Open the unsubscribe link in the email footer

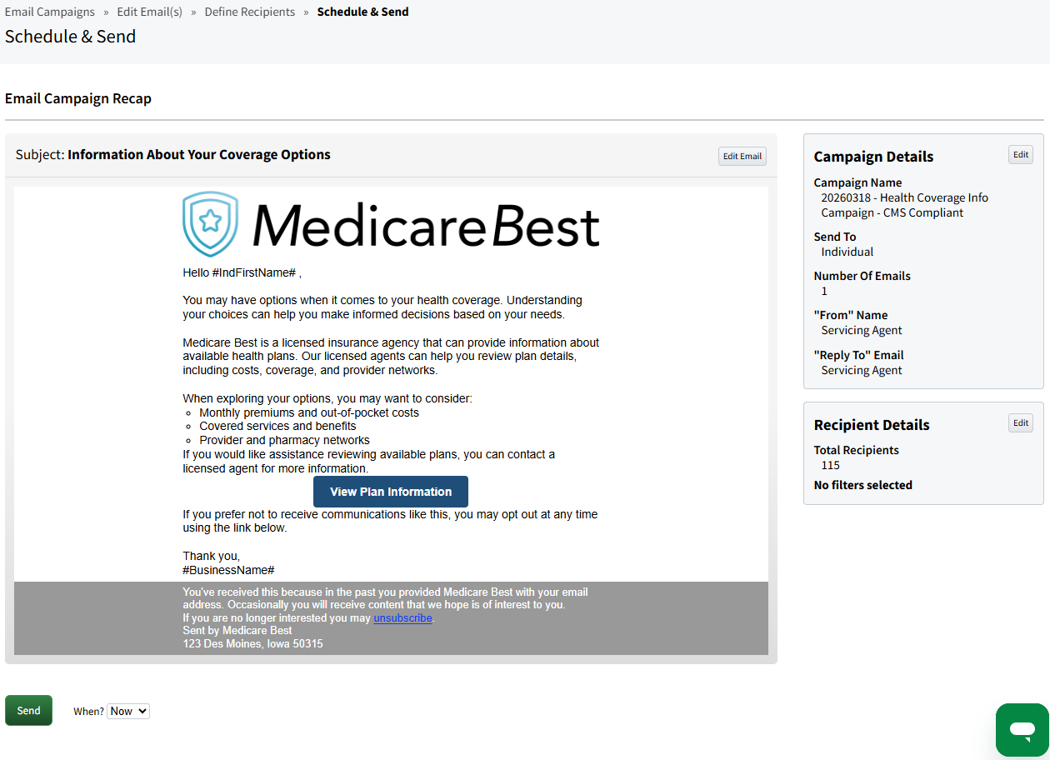tap(402, 617)
